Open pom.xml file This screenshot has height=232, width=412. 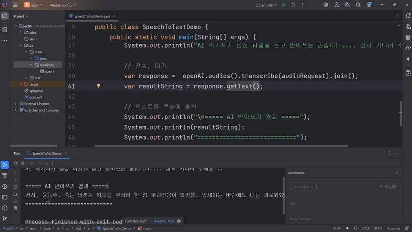[33, 97]
